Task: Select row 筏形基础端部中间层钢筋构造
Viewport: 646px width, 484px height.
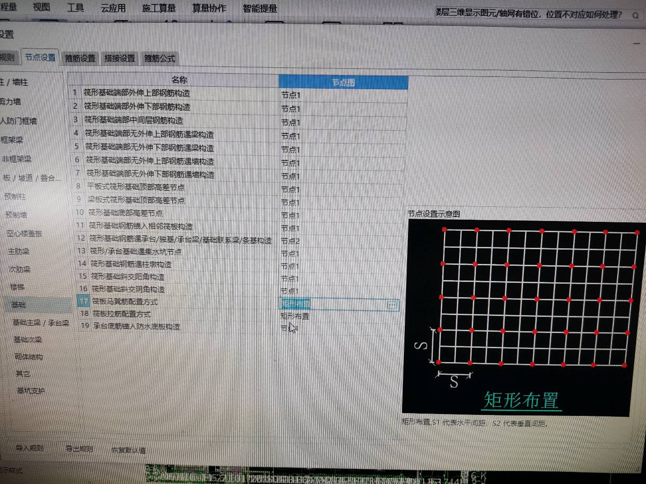Action: [134, 120]
